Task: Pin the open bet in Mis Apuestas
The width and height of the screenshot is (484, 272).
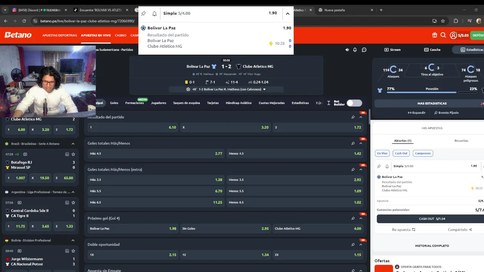Action: 379,166
